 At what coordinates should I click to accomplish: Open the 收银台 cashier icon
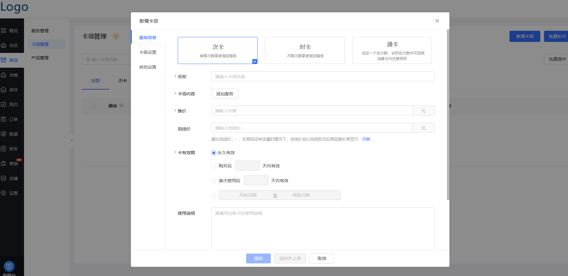pyautogui.click(x=9, y=266)
